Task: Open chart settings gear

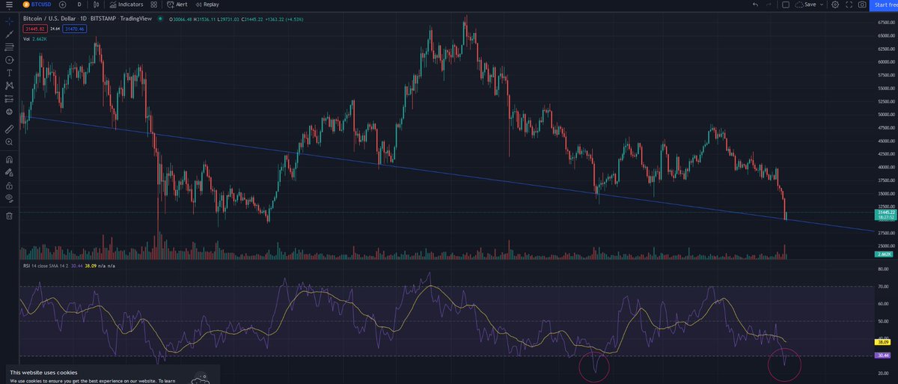Action: click(835, 4)
